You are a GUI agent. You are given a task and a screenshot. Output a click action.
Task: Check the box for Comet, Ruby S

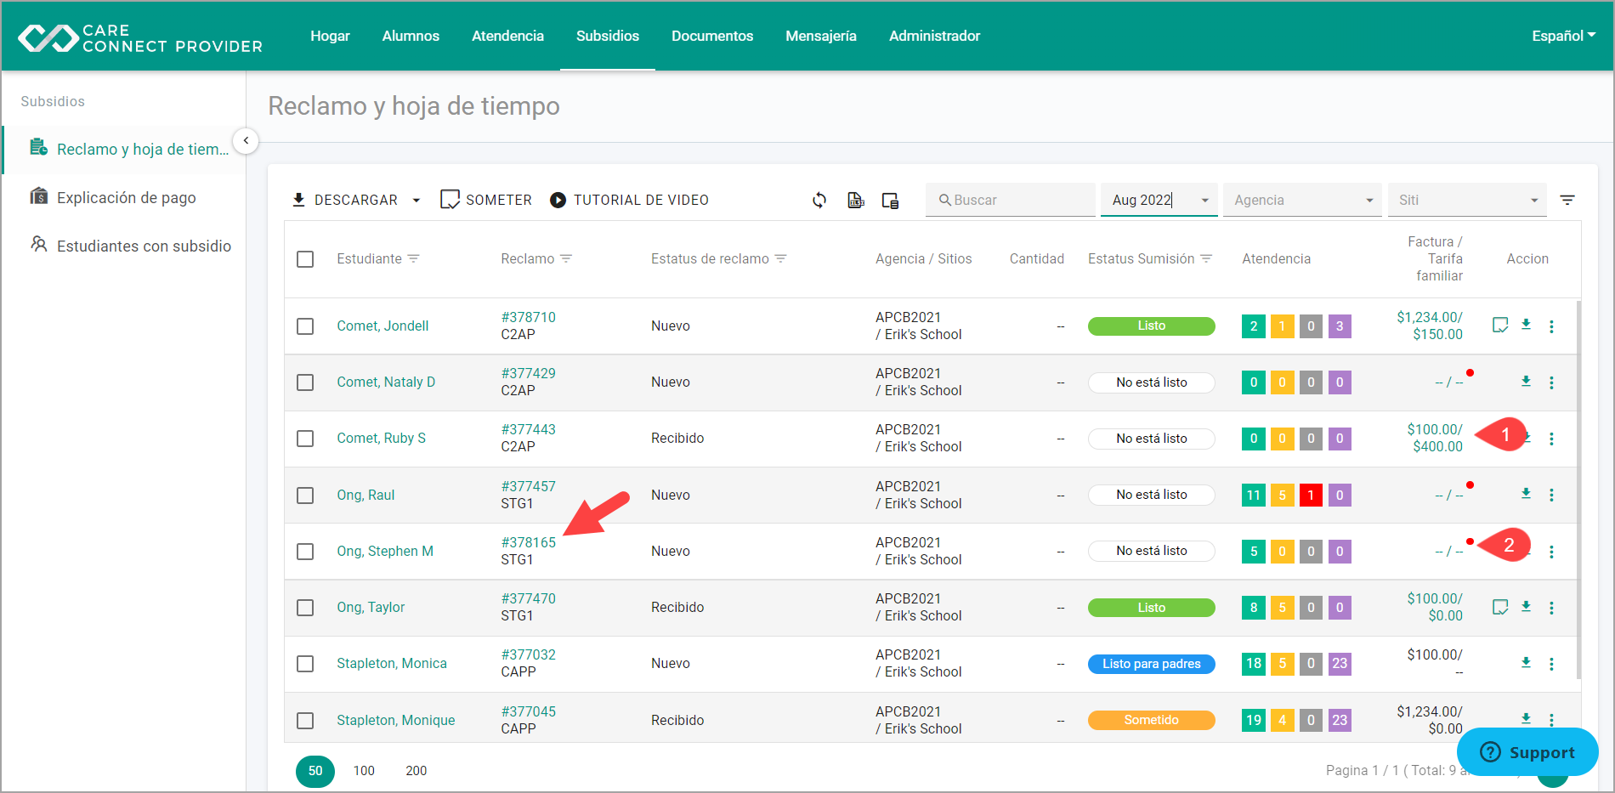point(305,439)
